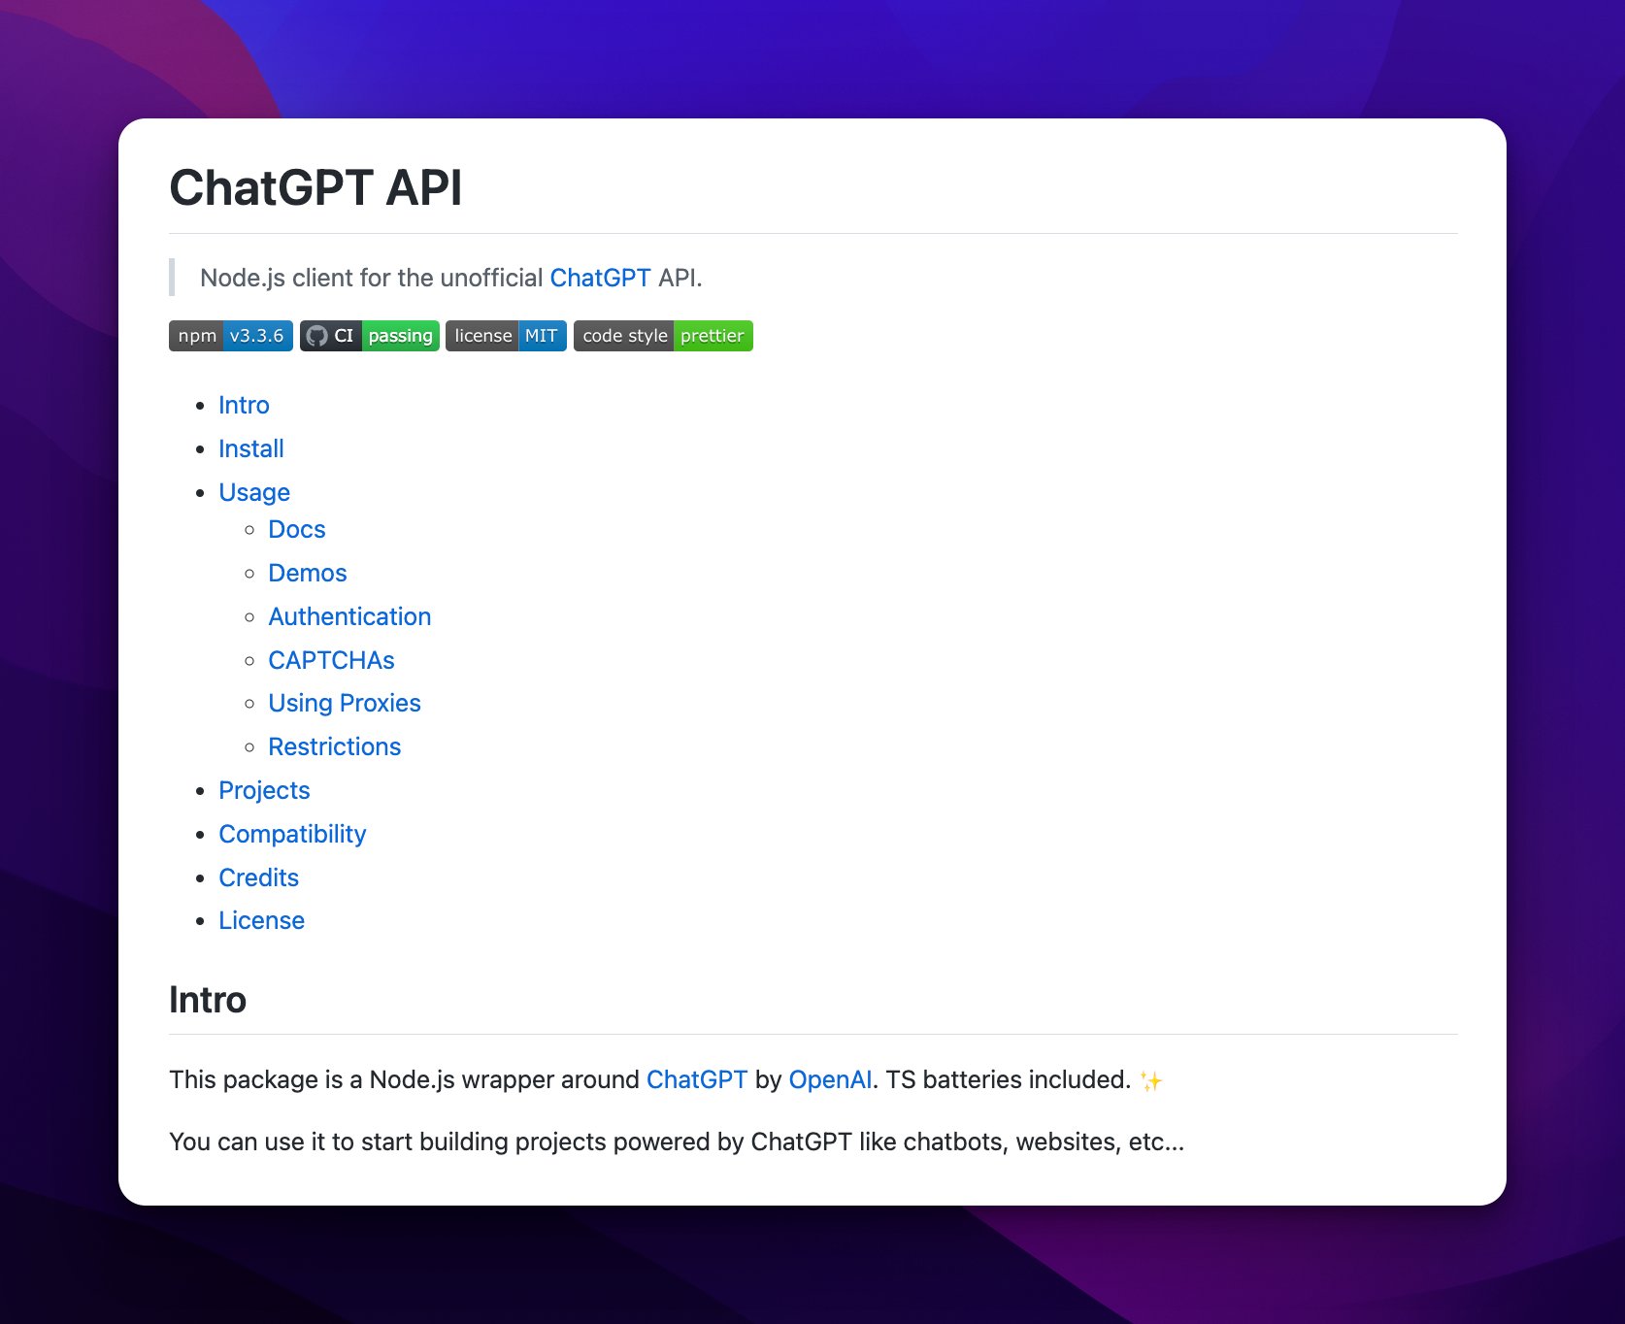Open the Credits link
Image resolution: width=1625 pixels, height=1324 pixels.
coord(258,877)
